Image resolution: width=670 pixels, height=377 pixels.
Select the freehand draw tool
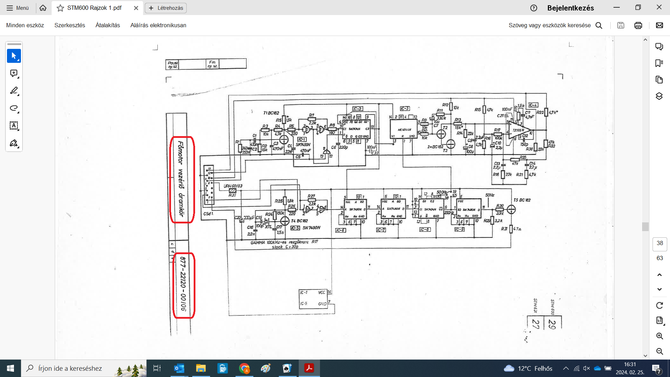click(14, 108)
